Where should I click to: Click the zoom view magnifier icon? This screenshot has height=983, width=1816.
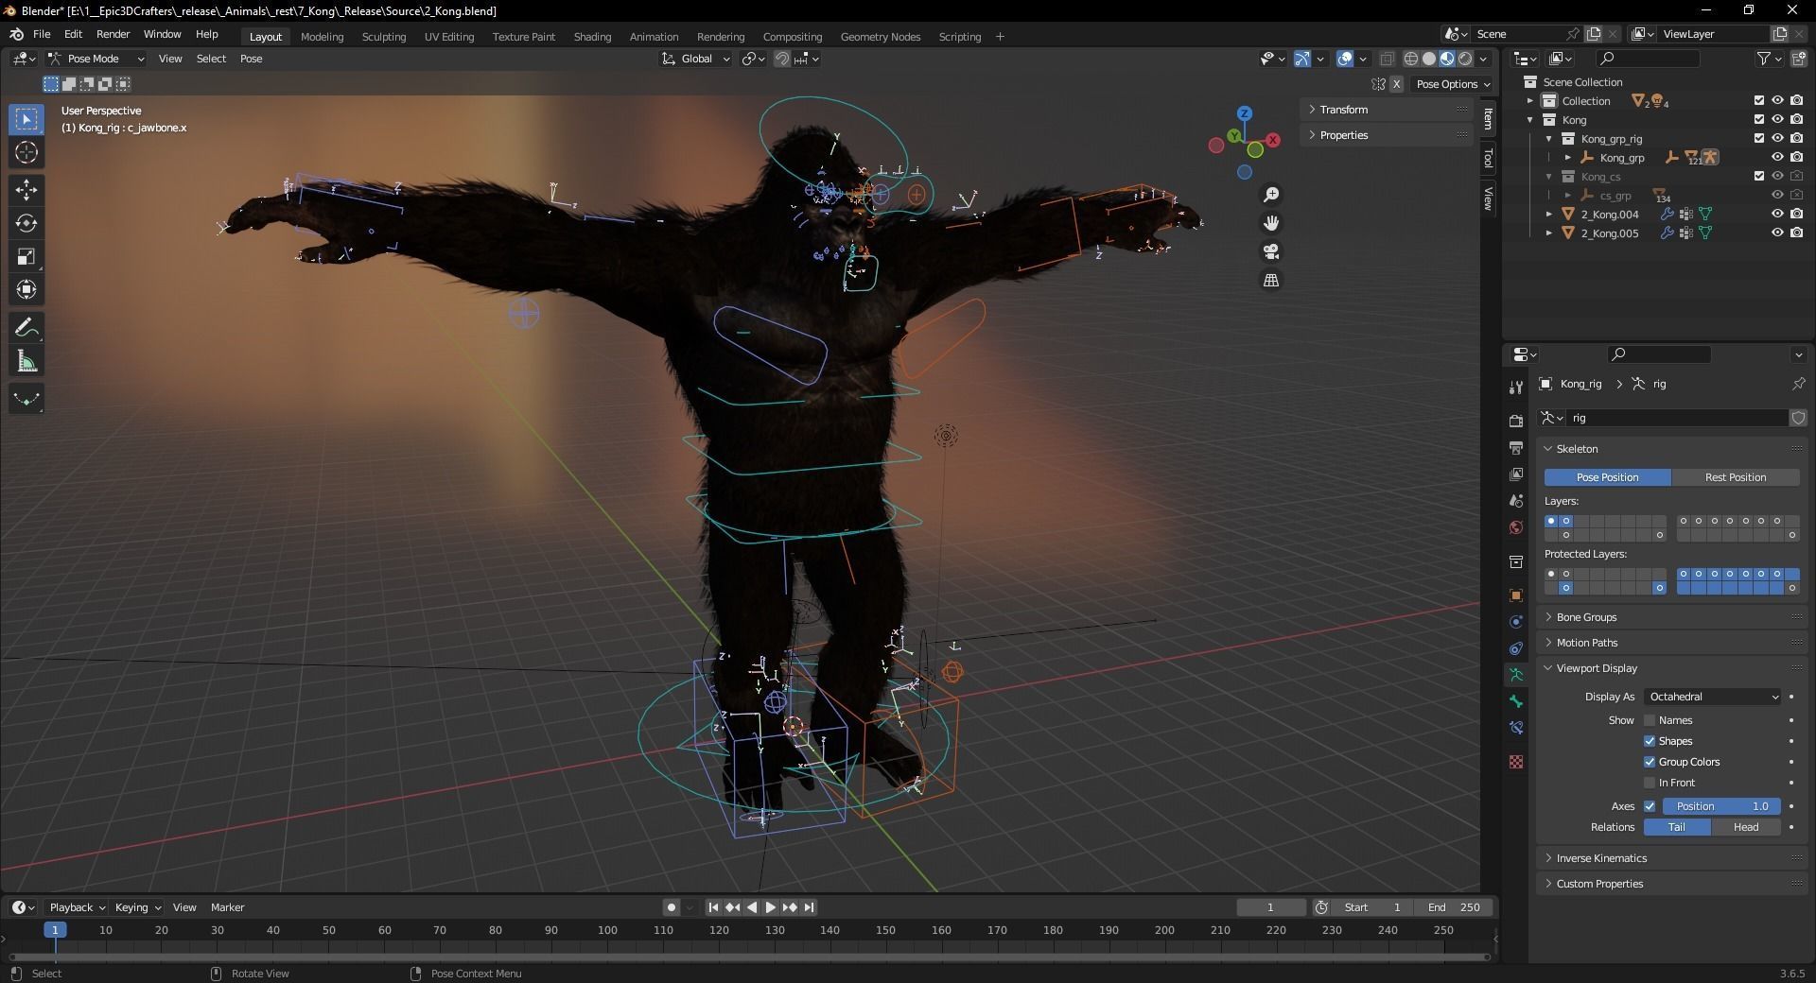coord(1271,195)
